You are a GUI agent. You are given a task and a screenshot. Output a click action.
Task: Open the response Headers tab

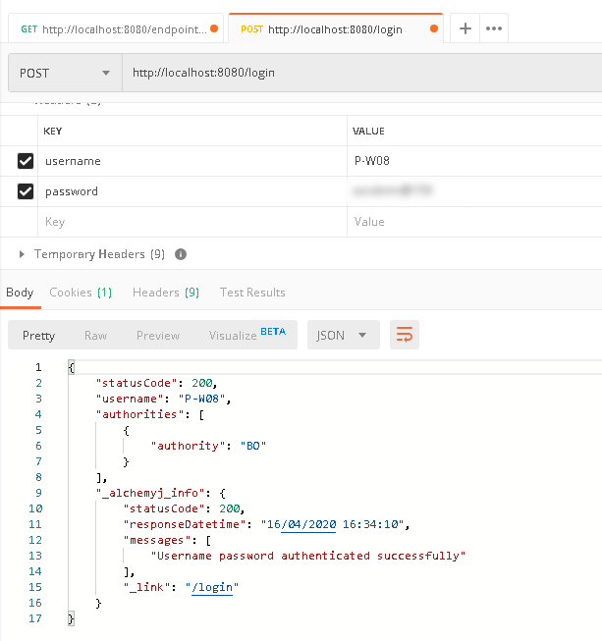tap(166, 293)
